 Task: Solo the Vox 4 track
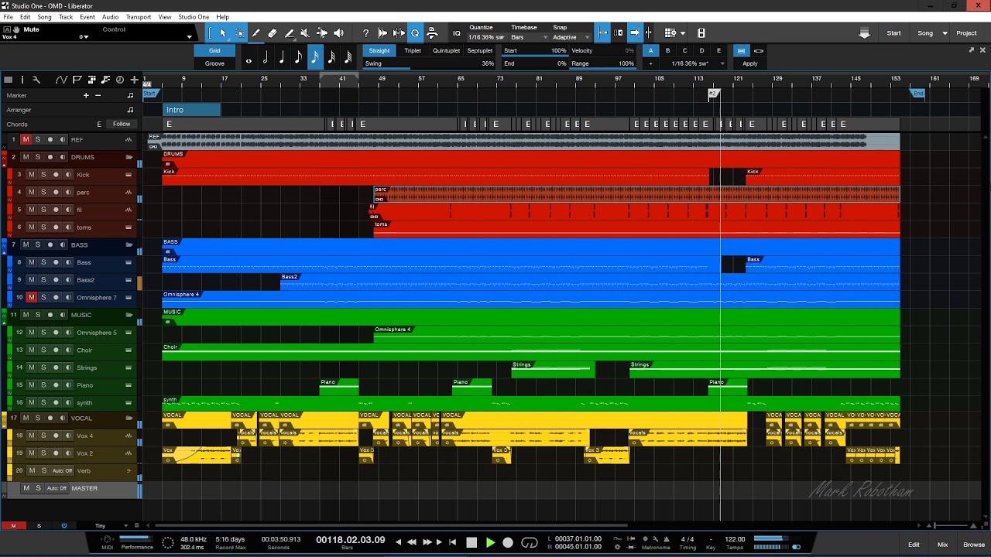[x=43, y=436]
